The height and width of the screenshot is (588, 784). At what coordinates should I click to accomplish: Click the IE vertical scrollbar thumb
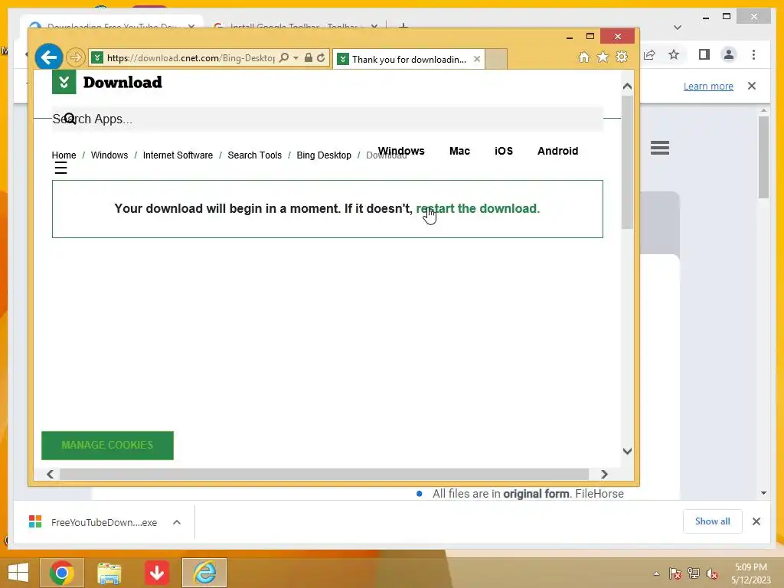628,162
